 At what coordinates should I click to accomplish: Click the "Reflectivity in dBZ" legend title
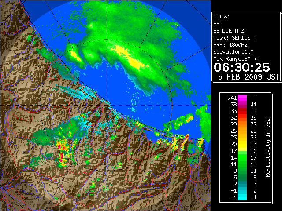click(267, 148)
